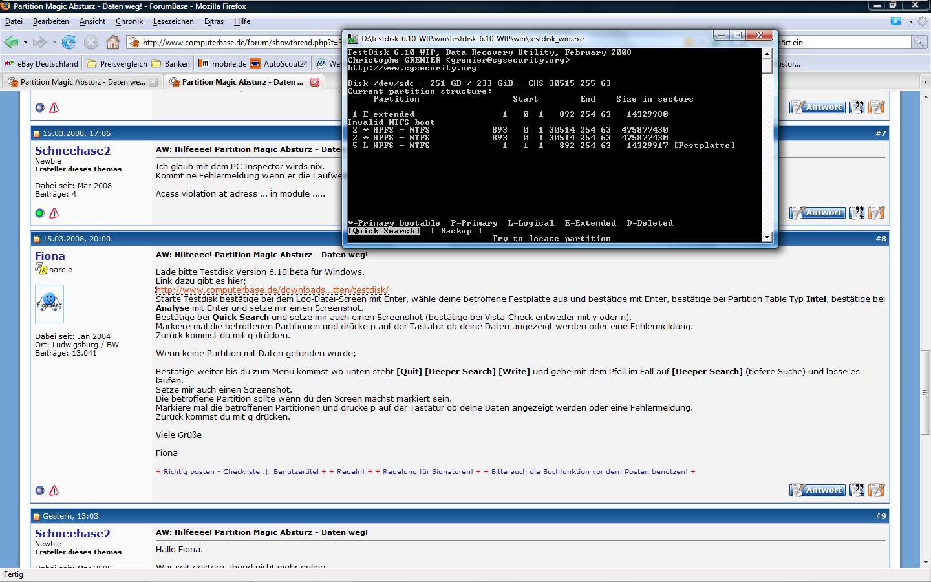This screenshot has height=582, width=931.
Task: Click the quick reply icon in post #8
Action: [877, 490]
